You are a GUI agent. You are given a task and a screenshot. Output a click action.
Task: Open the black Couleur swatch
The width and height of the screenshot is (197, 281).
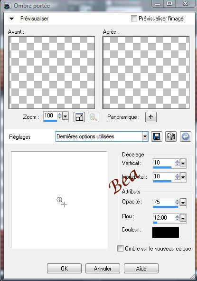[166, 233]
